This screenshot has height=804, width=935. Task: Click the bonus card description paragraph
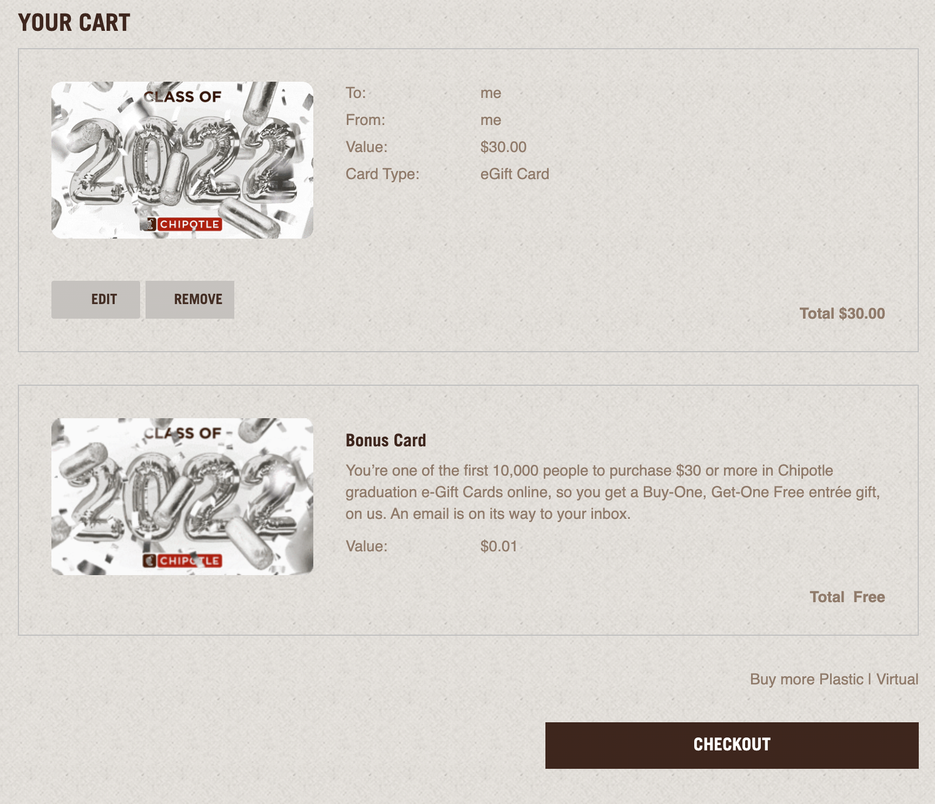pos(612,493)
